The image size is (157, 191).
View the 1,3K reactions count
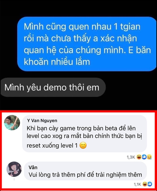(131, 157)
